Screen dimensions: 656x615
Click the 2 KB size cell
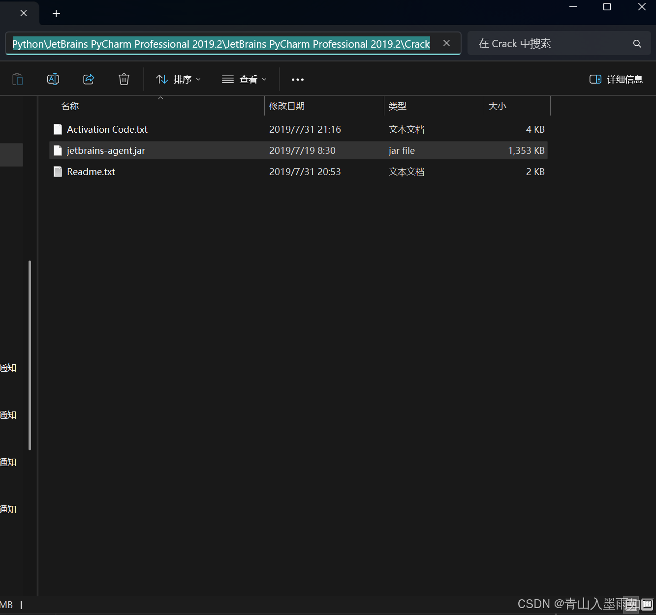pos(535,172)
